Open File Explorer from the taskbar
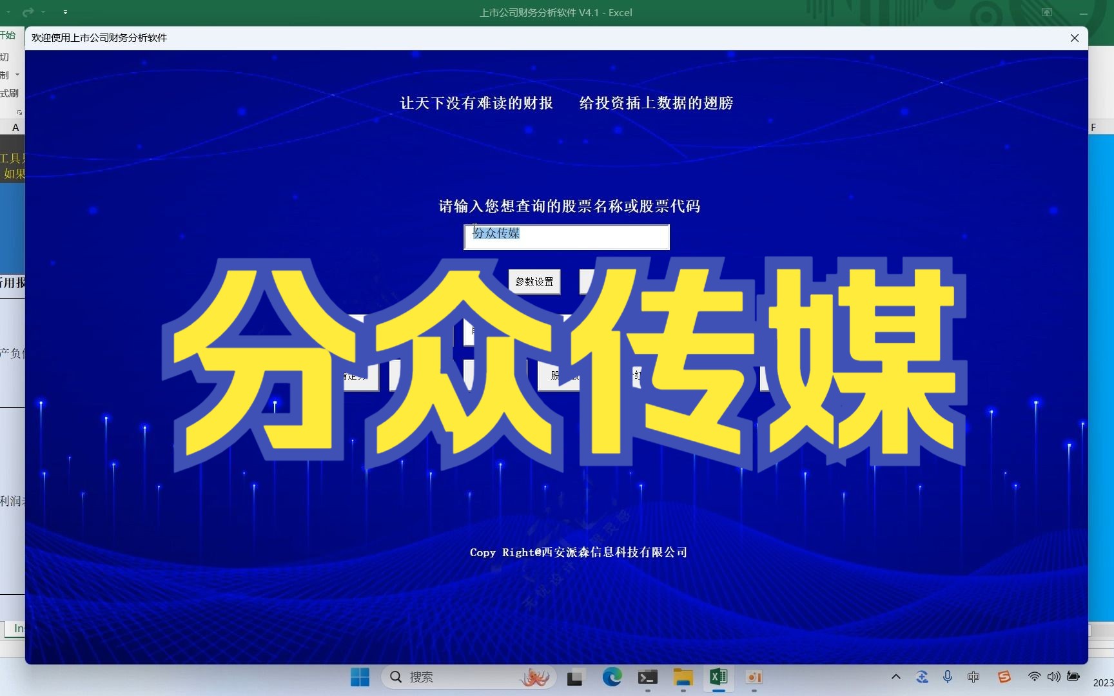Viewport: 1114px width, 696px height. point(683,677)
